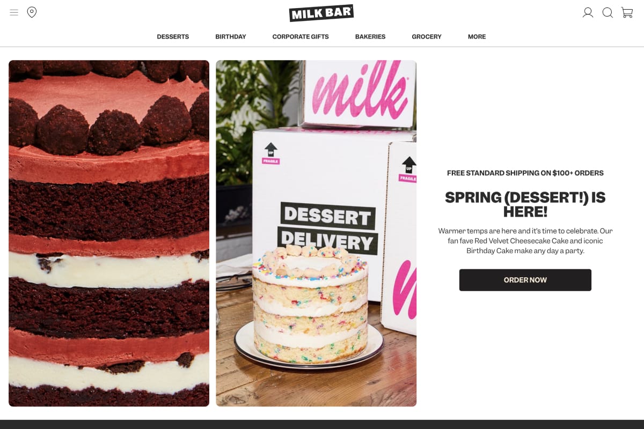Open the Bakeries nav item
This screenshot has height=429, width=644.
[x=370, y=37]
